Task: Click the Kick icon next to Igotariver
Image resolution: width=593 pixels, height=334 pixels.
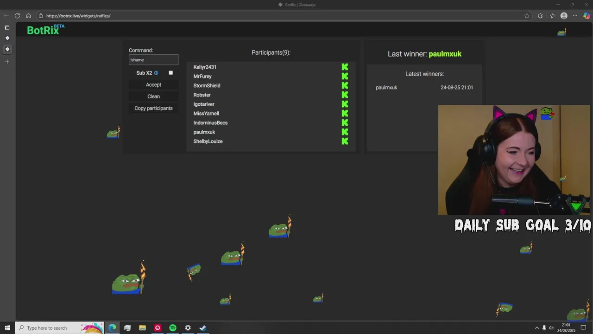Action: (345, 104)
